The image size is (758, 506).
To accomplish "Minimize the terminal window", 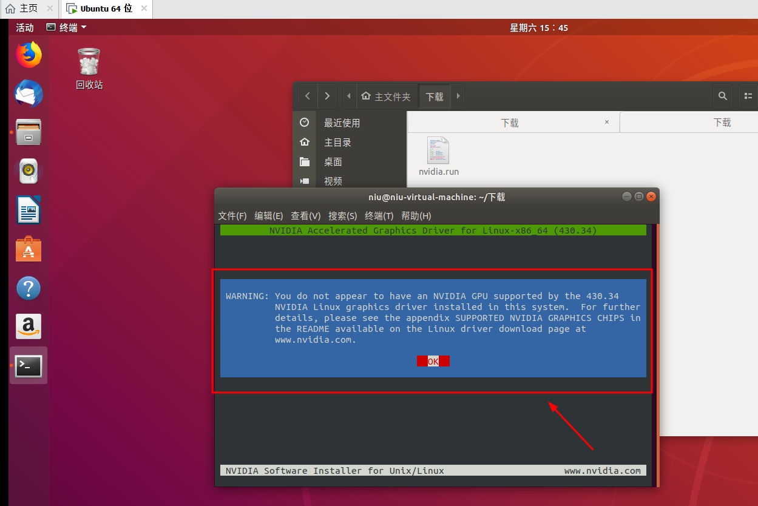I will point(627,197).
